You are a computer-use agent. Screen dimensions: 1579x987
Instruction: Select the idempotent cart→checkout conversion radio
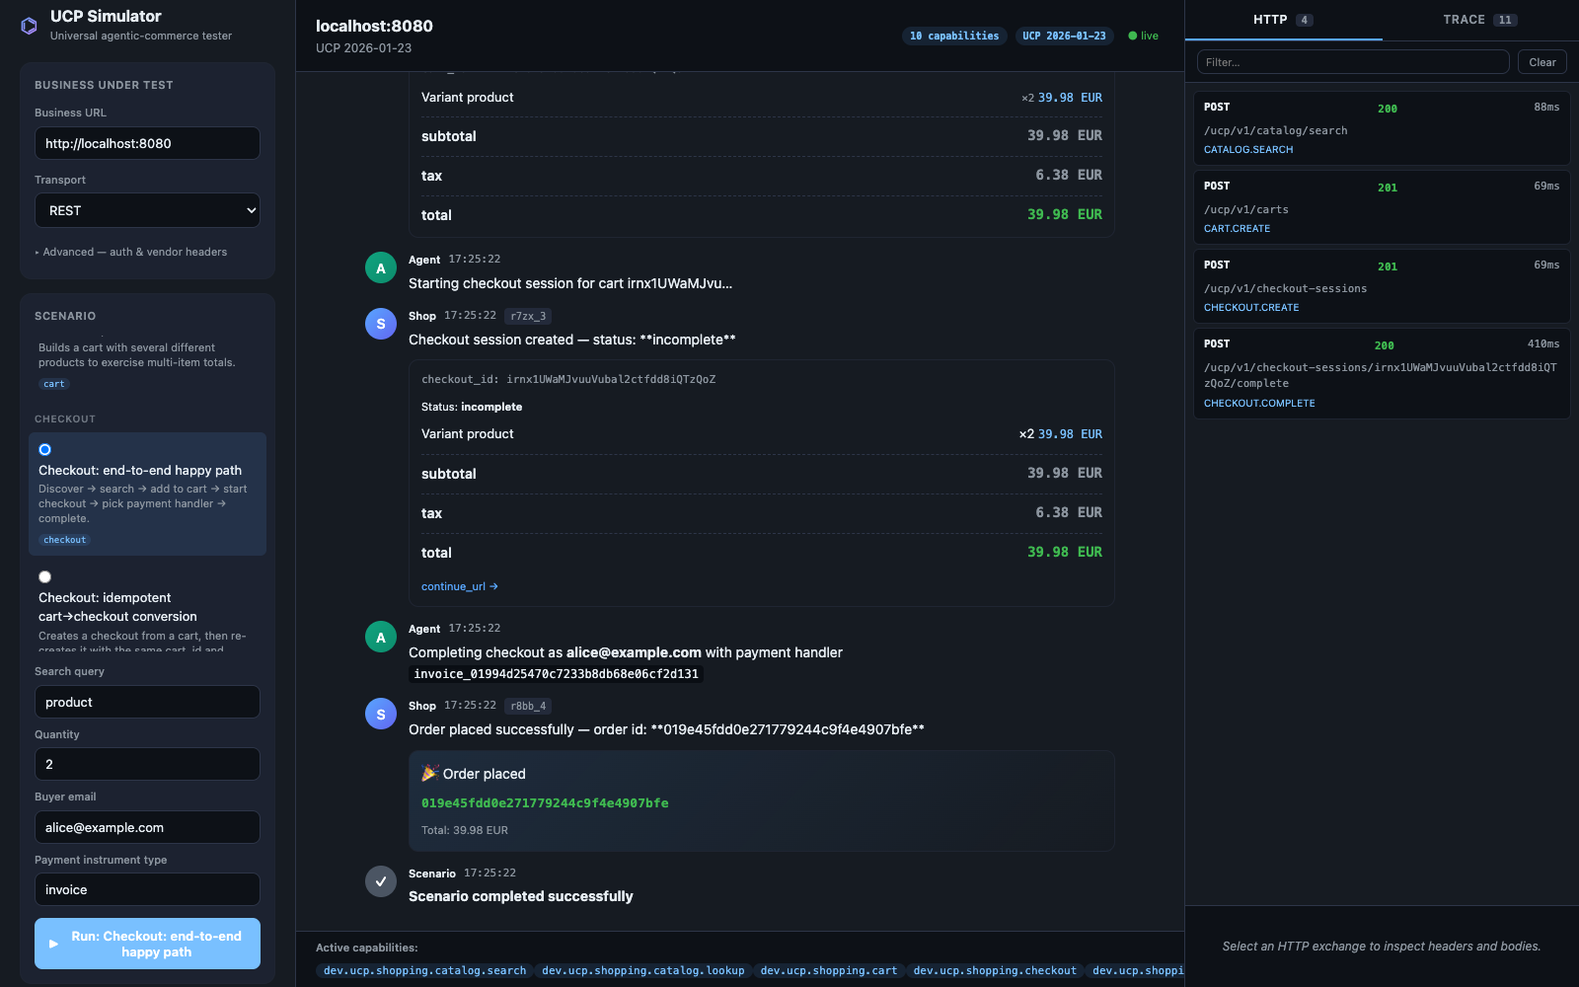[x=44, y=576]
